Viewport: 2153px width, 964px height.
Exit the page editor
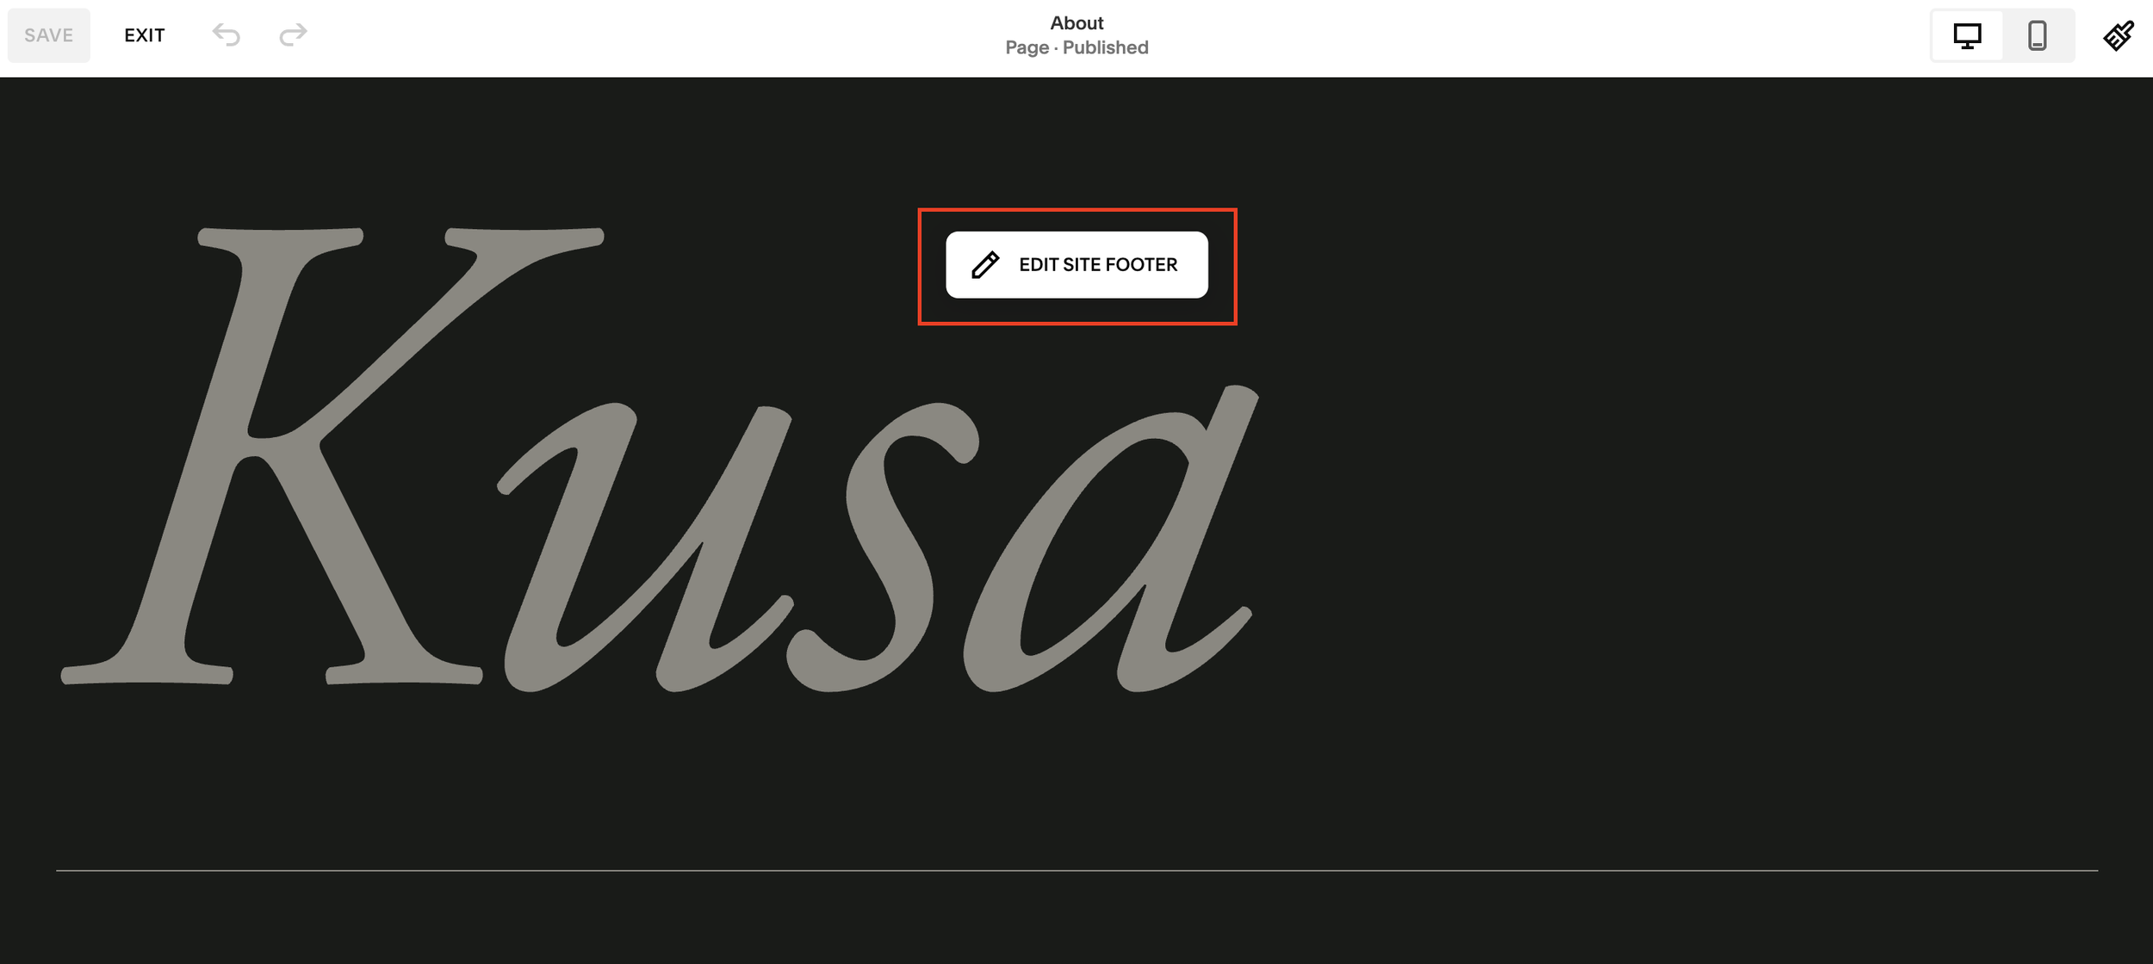(x=145, y=35)
